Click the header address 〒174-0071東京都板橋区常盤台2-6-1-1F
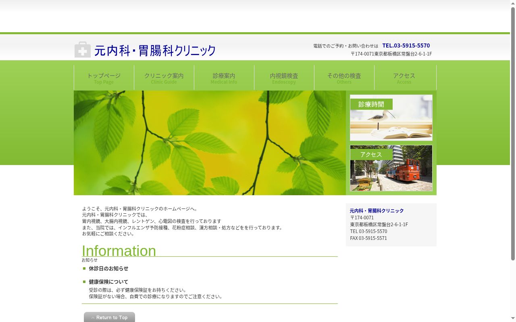 (x=391, y=54)
